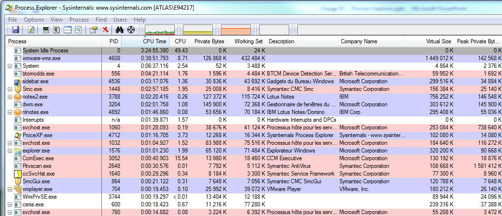Click the binoculars Find Handle icon

120,30
